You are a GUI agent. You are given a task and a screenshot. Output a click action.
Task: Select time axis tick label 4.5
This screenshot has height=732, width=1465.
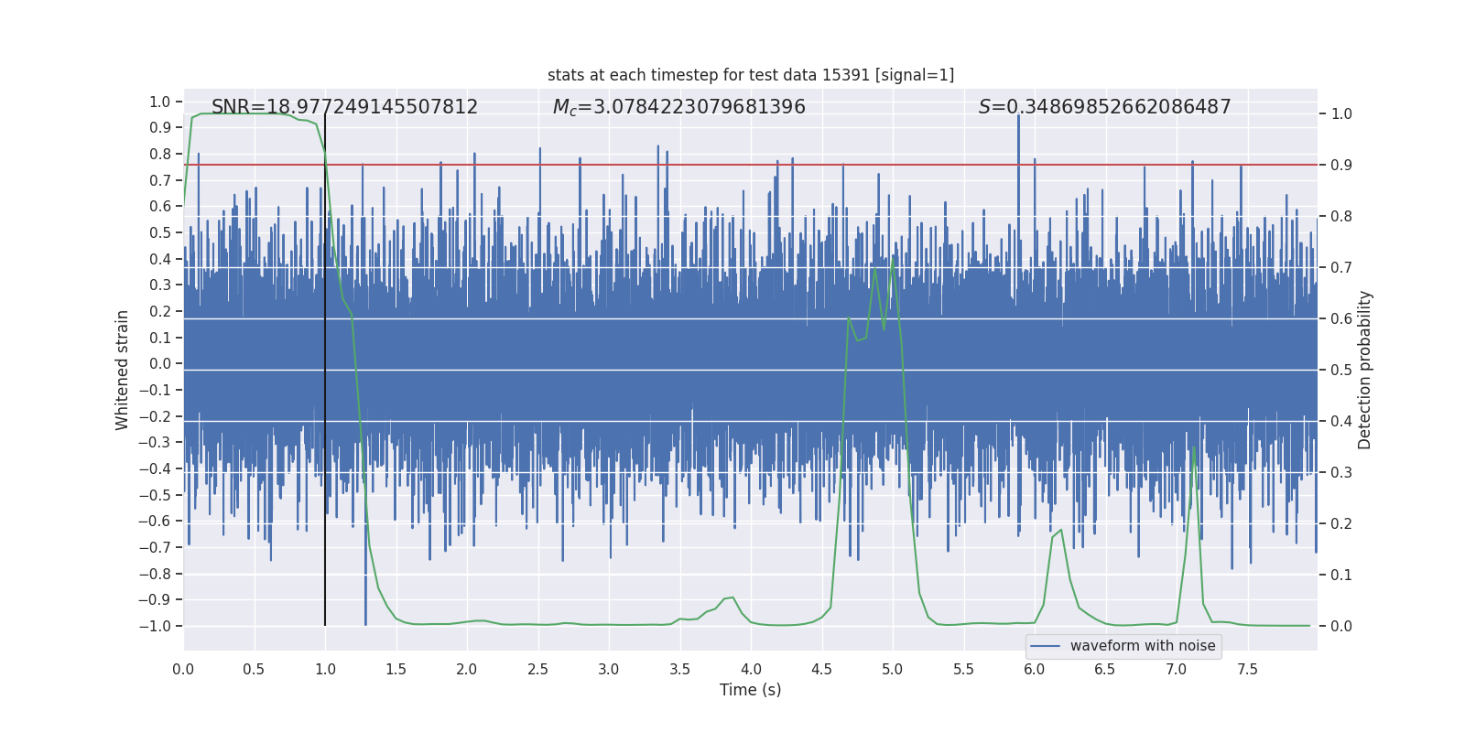coord(822,669)
